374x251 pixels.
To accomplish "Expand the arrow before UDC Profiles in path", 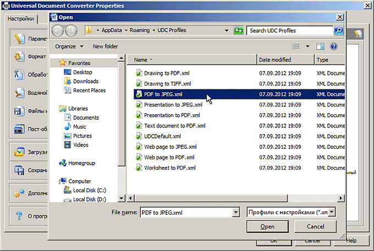I will (x=153, y=30).
